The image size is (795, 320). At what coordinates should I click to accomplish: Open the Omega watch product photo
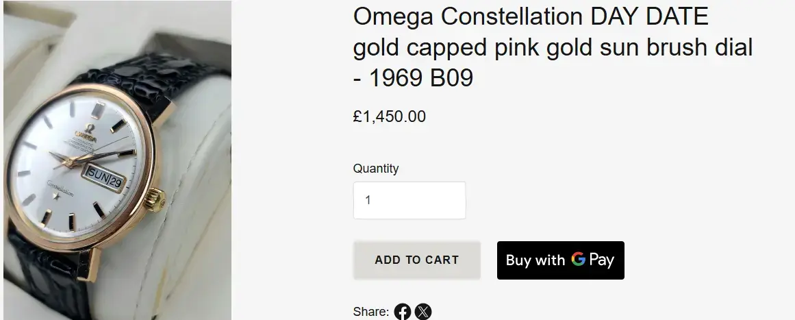click(x=116, y=160)
